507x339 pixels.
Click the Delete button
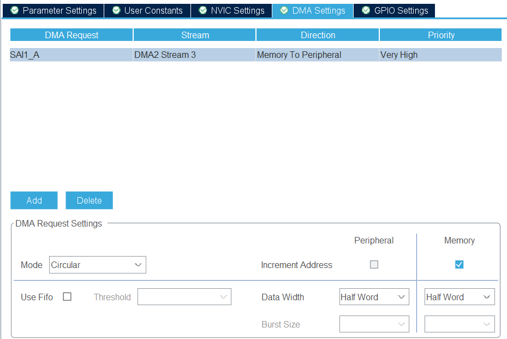pyautogui.click(x=90, y=200)
